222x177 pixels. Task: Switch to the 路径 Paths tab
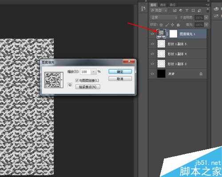[172, 5]
